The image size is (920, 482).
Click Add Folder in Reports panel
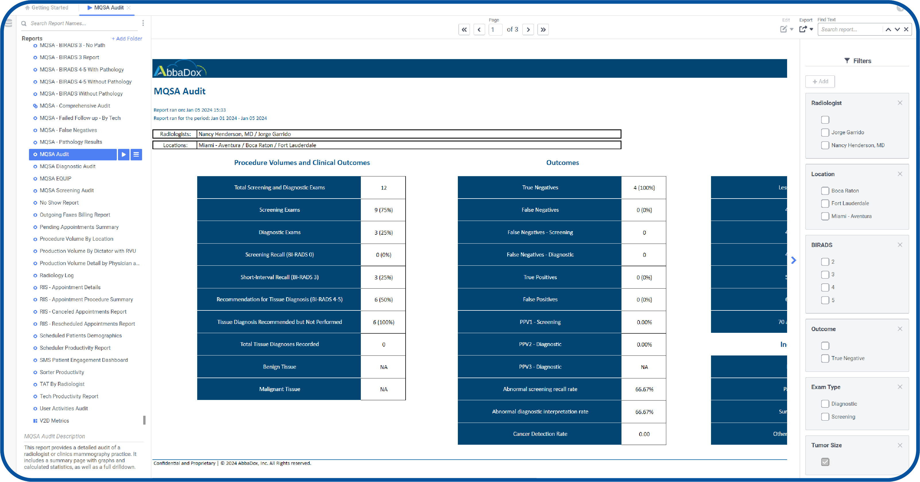point(126,38)
